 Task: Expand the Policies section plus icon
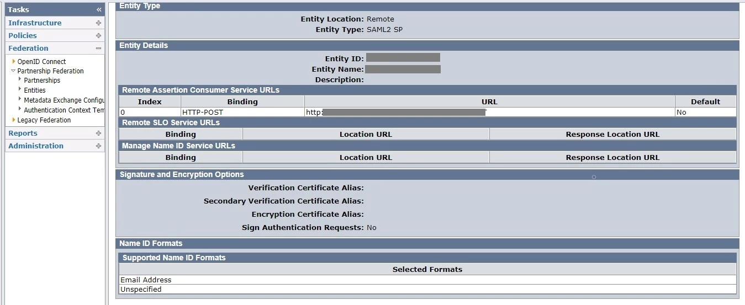tap(98, 36)
